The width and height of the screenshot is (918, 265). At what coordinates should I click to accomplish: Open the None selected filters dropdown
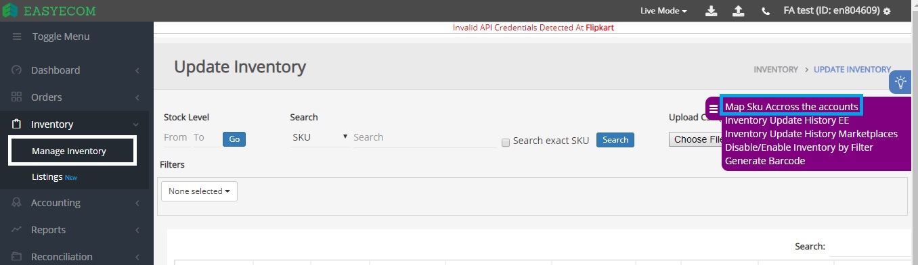click(199, 191)
